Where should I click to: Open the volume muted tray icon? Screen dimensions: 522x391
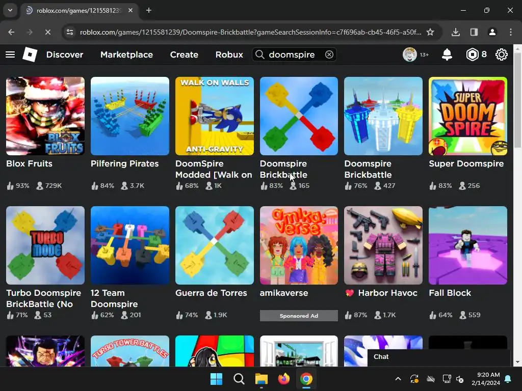pyautogui.click(x=460, y=379)
